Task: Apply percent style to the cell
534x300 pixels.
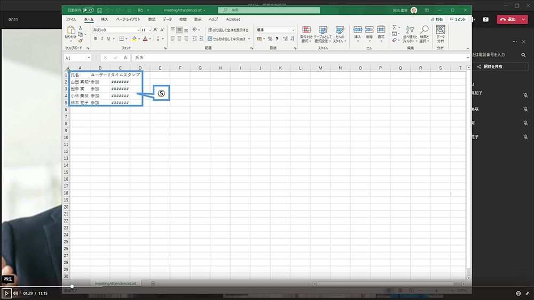Action: coord(270,39)
